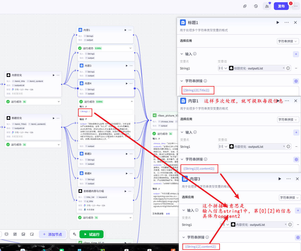Expand 运行成功 7s result panel
The height and width of the screenshot is (251, 301).
coord(130,218)
